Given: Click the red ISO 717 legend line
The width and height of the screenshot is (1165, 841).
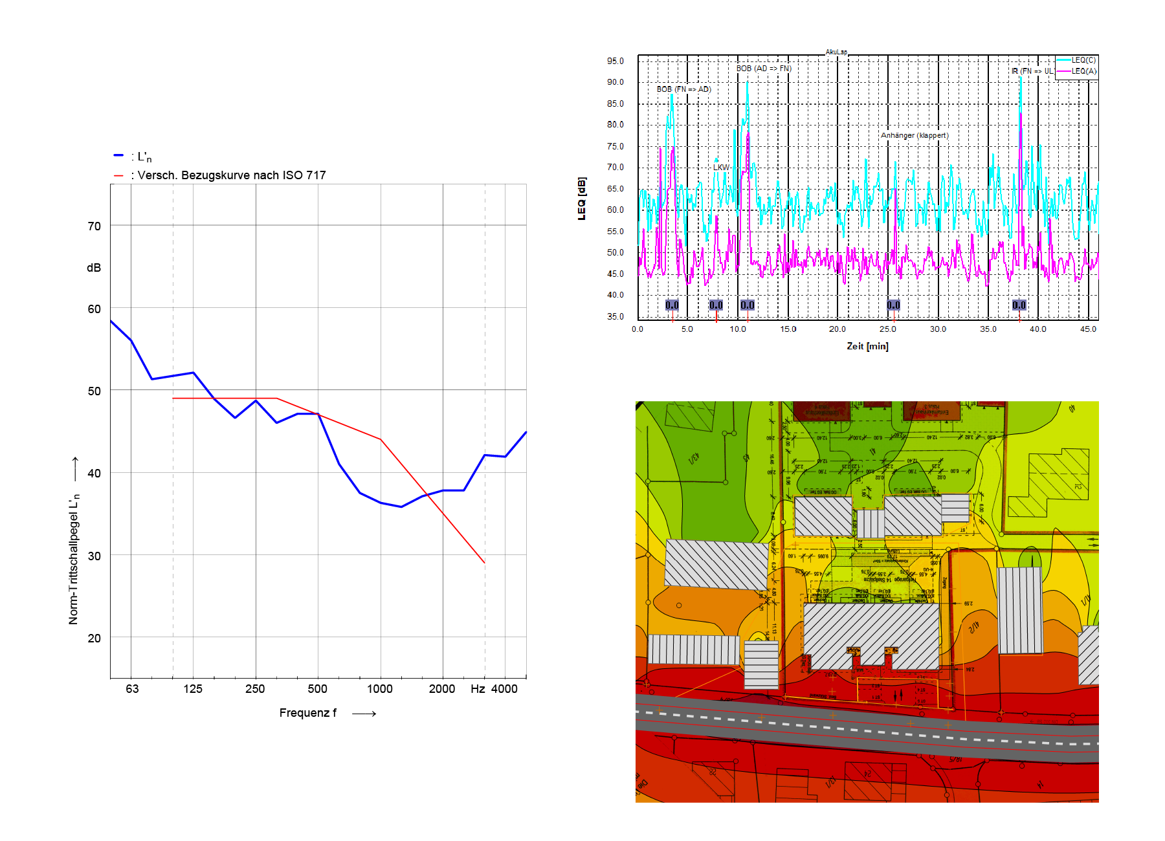Looking at the screenshot, I should [118, 175].
